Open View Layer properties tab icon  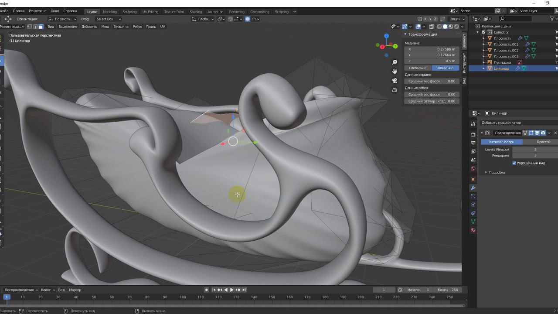[x=473, y=151]
